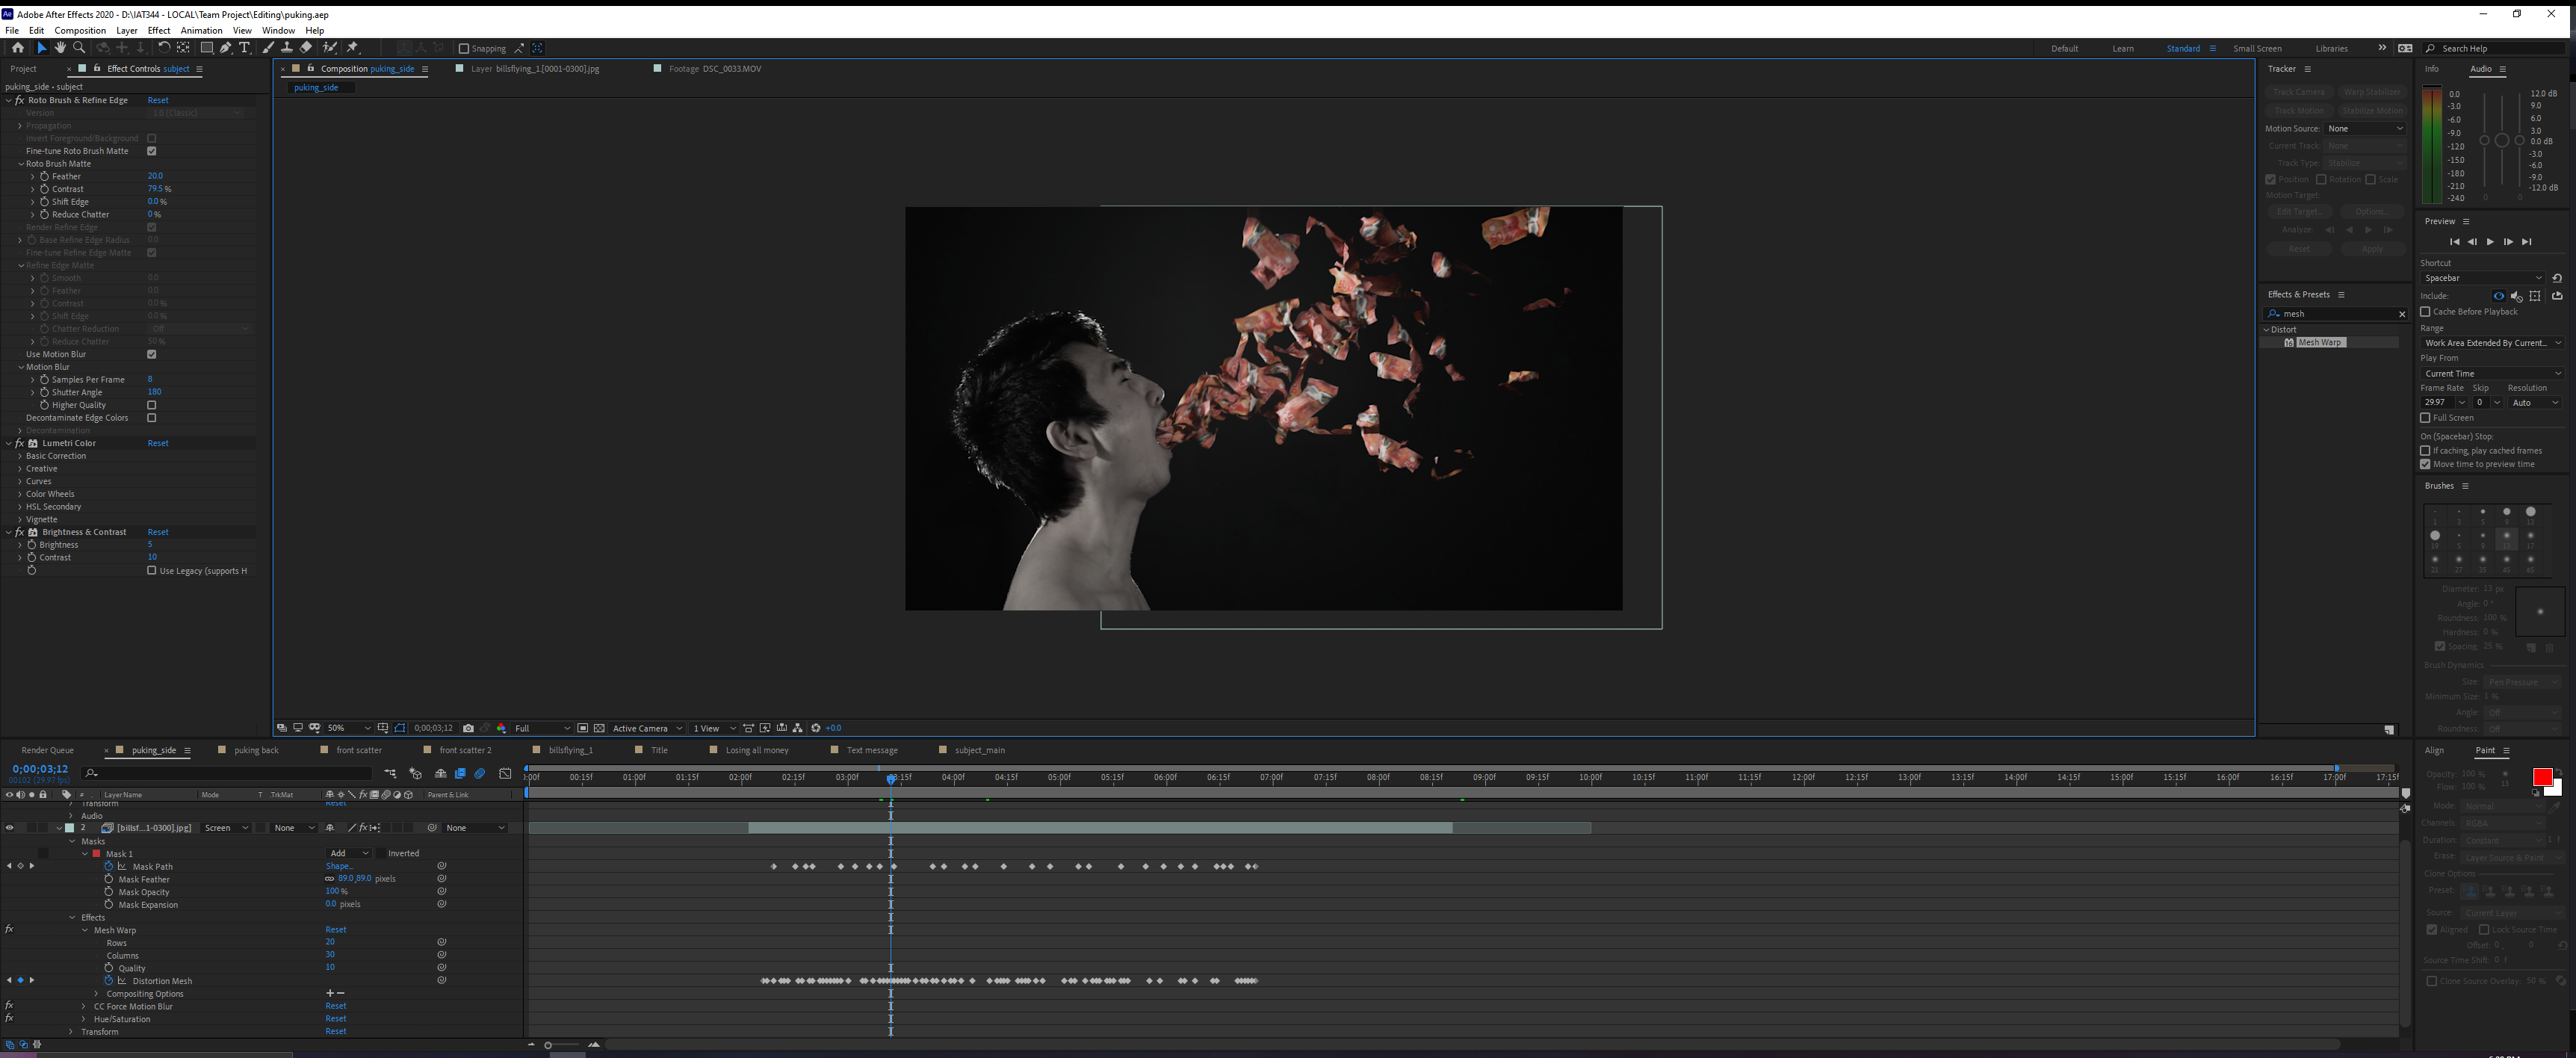
Task: Switch to the billsflying_1 timeline tab
Action: click(570, 750)
